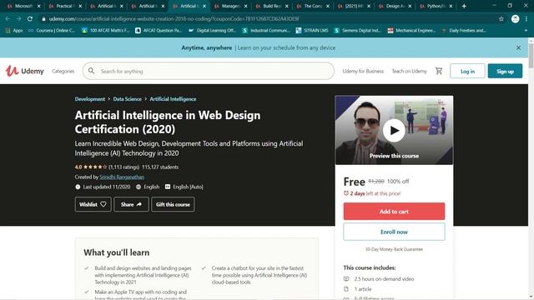Open SITRAIN LMS bookmark
The image size is (534, 300).
[312, 31]
